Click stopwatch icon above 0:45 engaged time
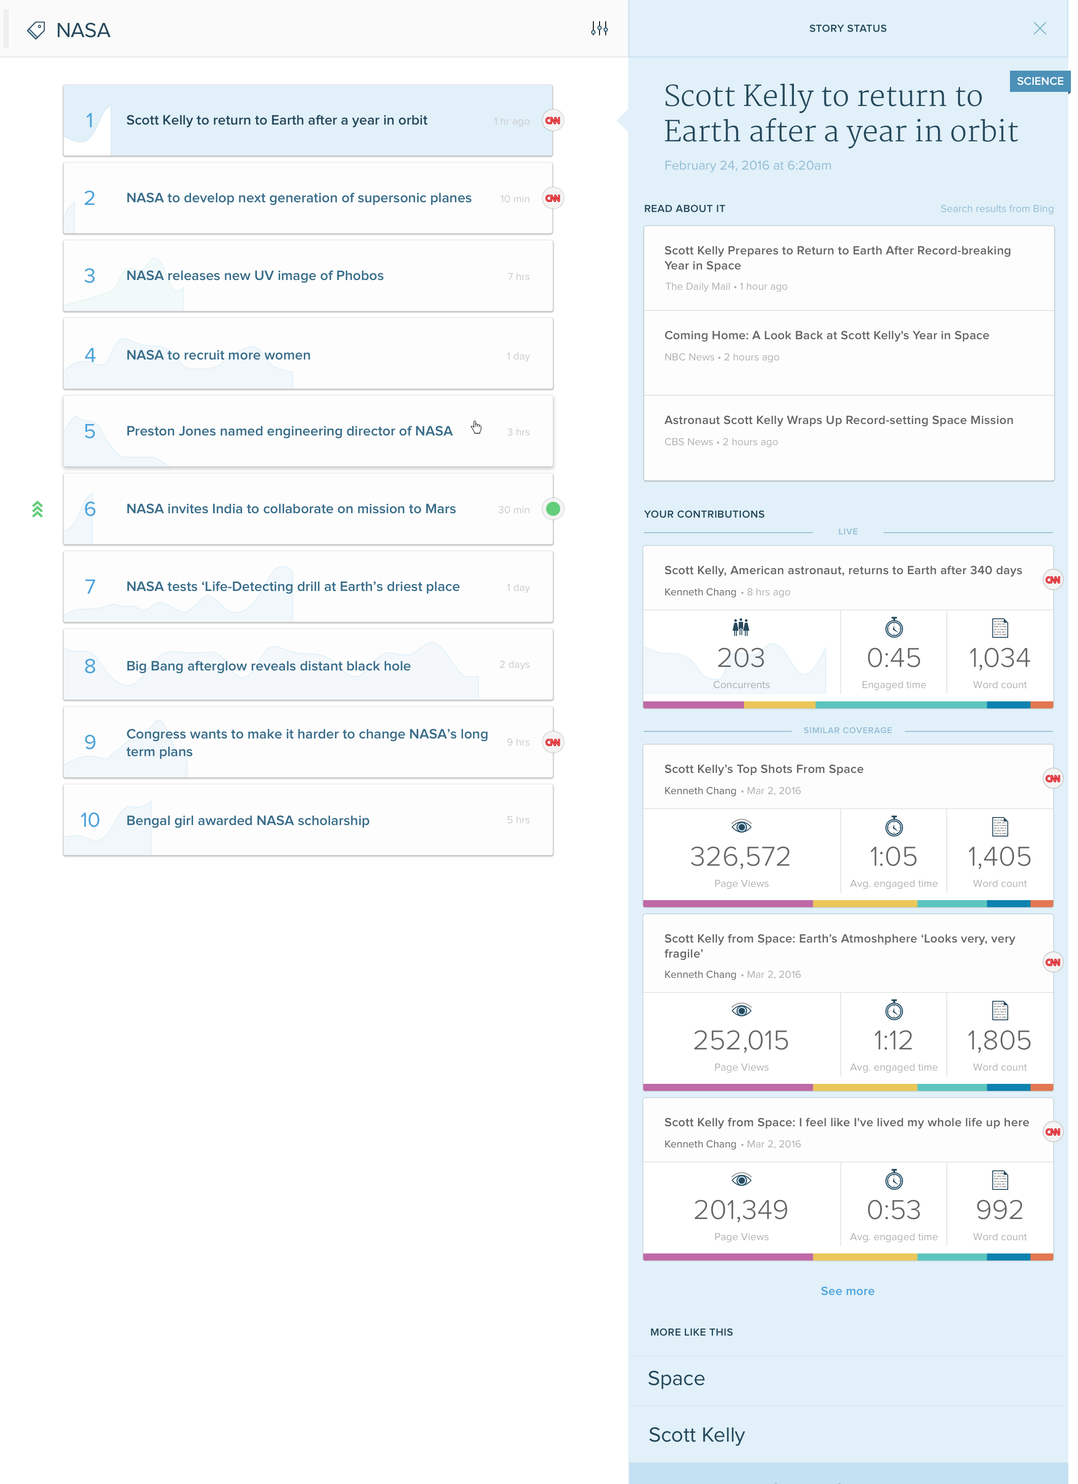1078x1484 pixels. pos(893,628)
